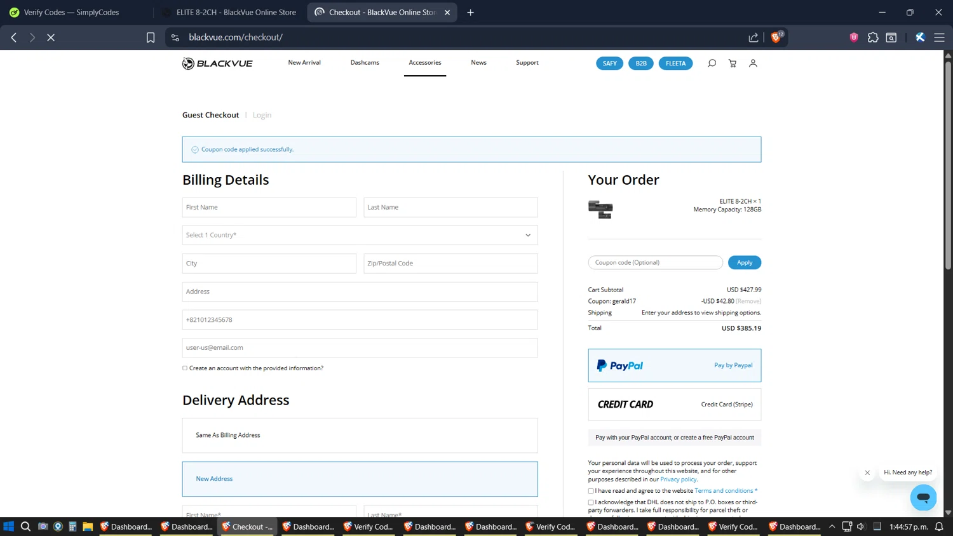Click the site settings icon in address bar

click(175, 37)
